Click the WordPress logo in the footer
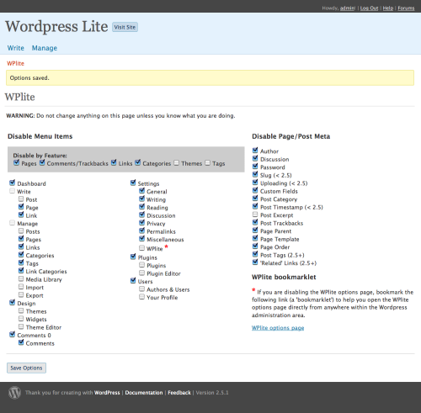Image resolution: width=421 pixels, height=413 pixels. coord(14,393)
